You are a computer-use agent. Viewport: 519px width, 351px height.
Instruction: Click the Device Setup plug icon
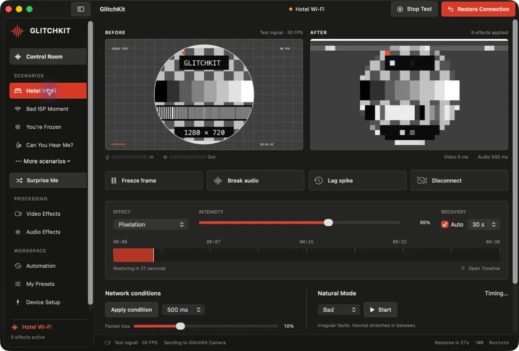(x=18, y=302)
